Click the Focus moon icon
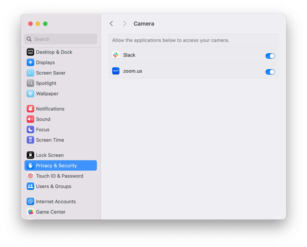307x247 pixels. coord(30,130)
